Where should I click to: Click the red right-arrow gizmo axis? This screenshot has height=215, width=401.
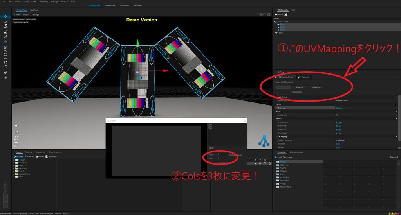coord(166,70)
